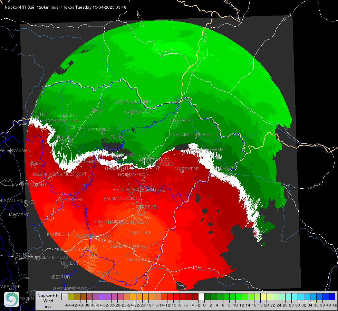
Task: Click the NYIRBATOR city label
Action: [187, 169]
